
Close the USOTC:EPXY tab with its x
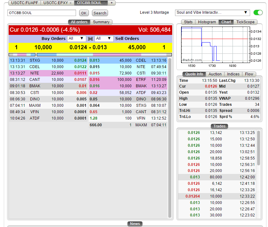(71, 3)
